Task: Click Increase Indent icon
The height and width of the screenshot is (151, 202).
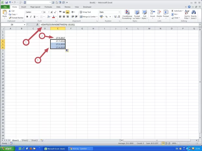Action: click(76, 17)
